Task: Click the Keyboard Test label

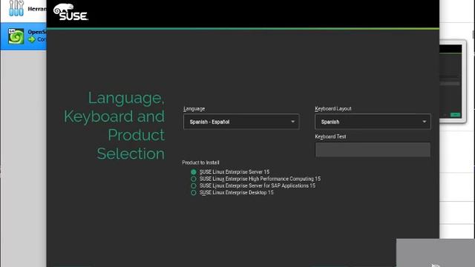Action: click(x=330, y=136)
